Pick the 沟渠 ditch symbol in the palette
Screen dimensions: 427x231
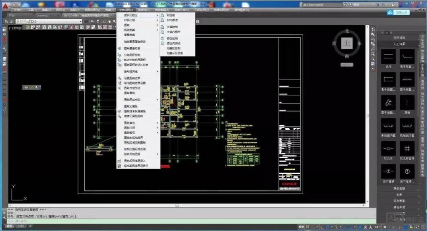point(407,103)
